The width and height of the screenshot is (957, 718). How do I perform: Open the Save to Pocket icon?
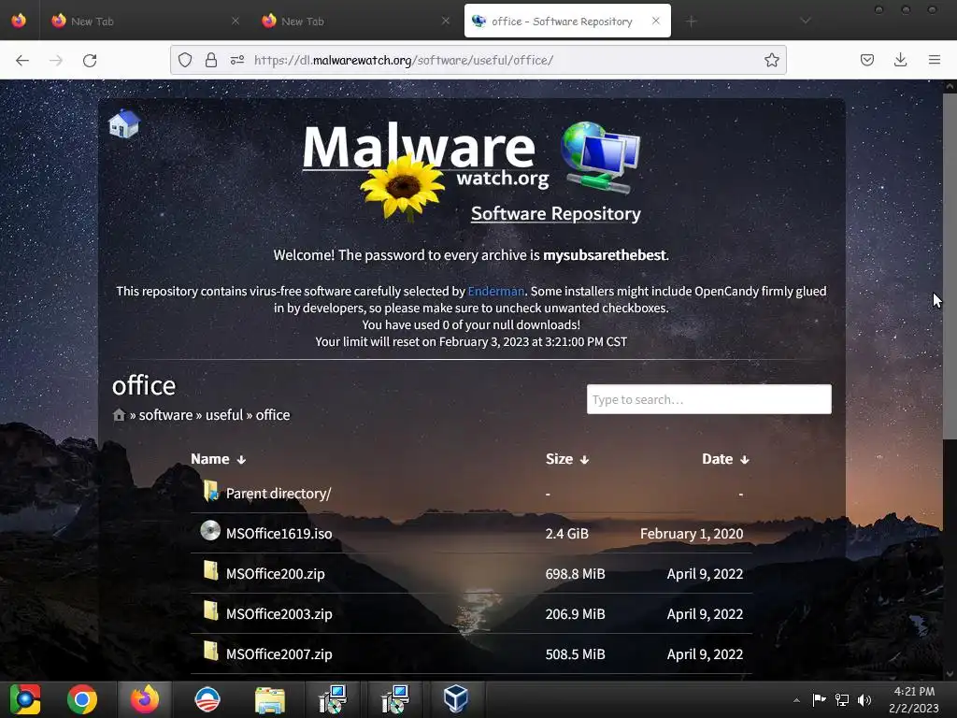pos(866,60)
